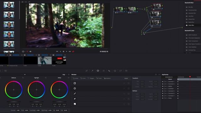The image size is (201, 113).
Task: Mute the viewer audio speaker
Action: (x=30, y=51)
